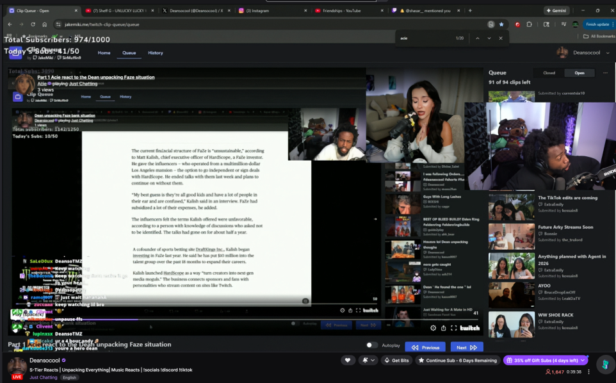Open clip player settings gear above Next
This screenshot has width=616, height=383.
pyautogui.click(x=433, y=328)
